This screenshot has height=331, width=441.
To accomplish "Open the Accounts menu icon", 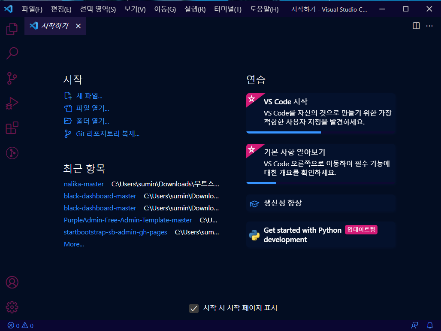I will (12, 282).
